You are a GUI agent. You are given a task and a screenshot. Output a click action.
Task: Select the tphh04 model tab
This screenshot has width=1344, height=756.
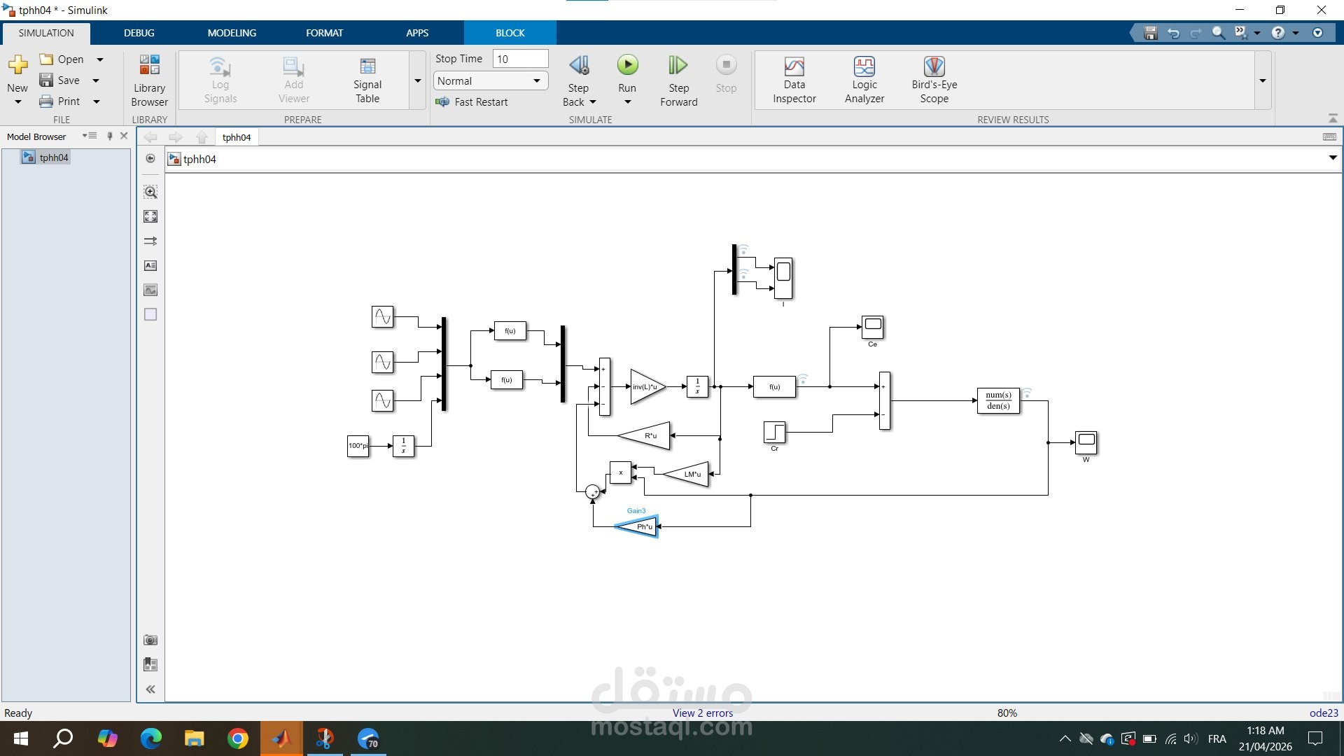click(x=237, y=137)
